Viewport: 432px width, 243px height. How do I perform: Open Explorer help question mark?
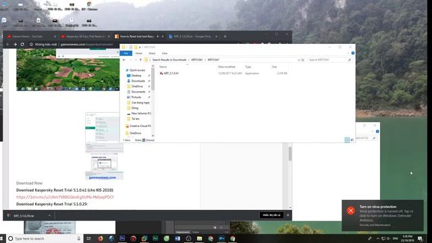tap(352, 53)
